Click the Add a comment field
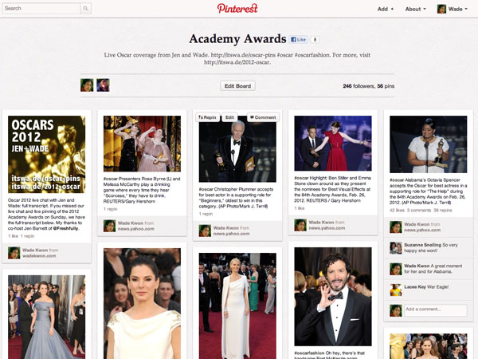The width and height of the screenshot is (478, 359). [435, 310]
